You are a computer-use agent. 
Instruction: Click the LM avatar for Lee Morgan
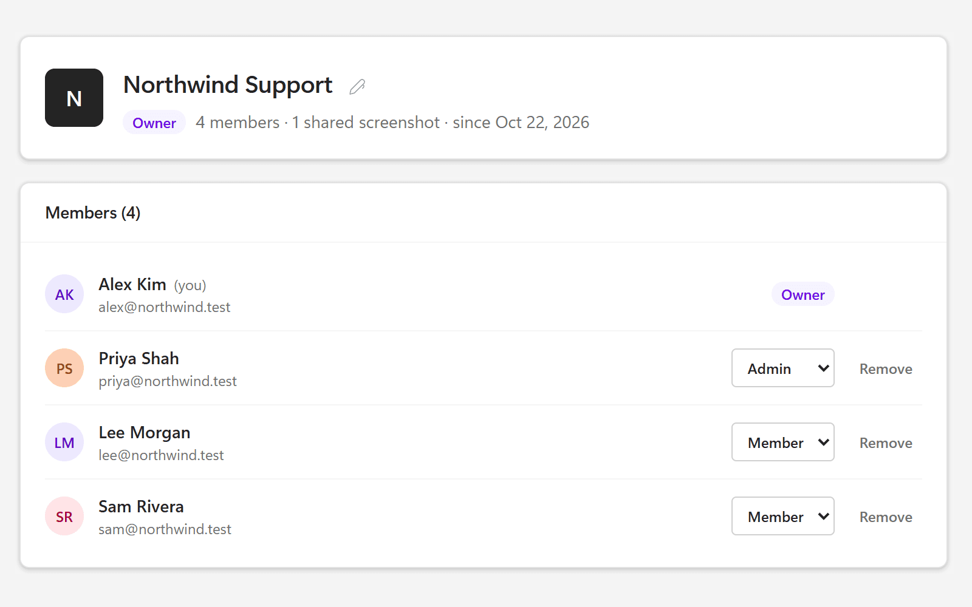coord(64,442)
